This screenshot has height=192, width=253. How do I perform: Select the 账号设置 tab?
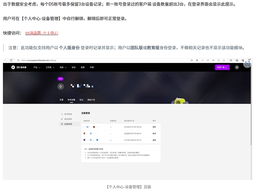[x=71, y=100]
